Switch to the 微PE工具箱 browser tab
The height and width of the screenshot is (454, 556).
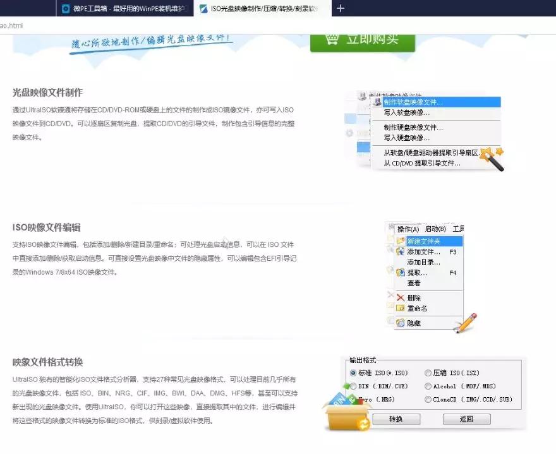click(x=120, y=9)
